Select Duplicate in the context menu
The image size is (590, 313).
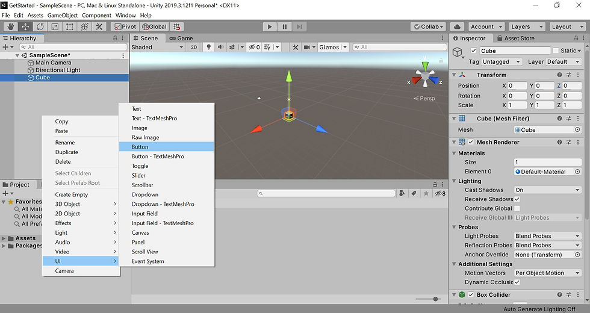click(x=81, y=152)
